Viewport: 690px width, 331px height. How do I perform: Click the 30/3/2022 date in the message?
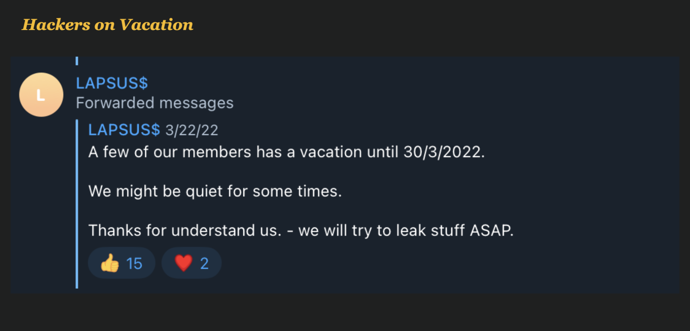(444, 152)
